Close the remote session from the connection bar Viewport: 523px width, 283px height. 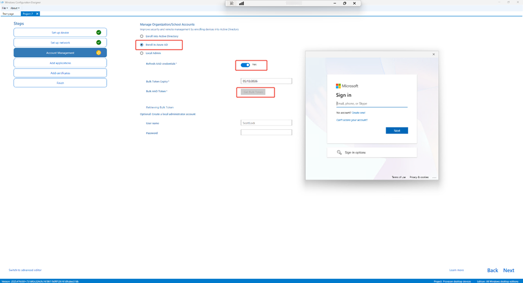(x=354, y=3)
